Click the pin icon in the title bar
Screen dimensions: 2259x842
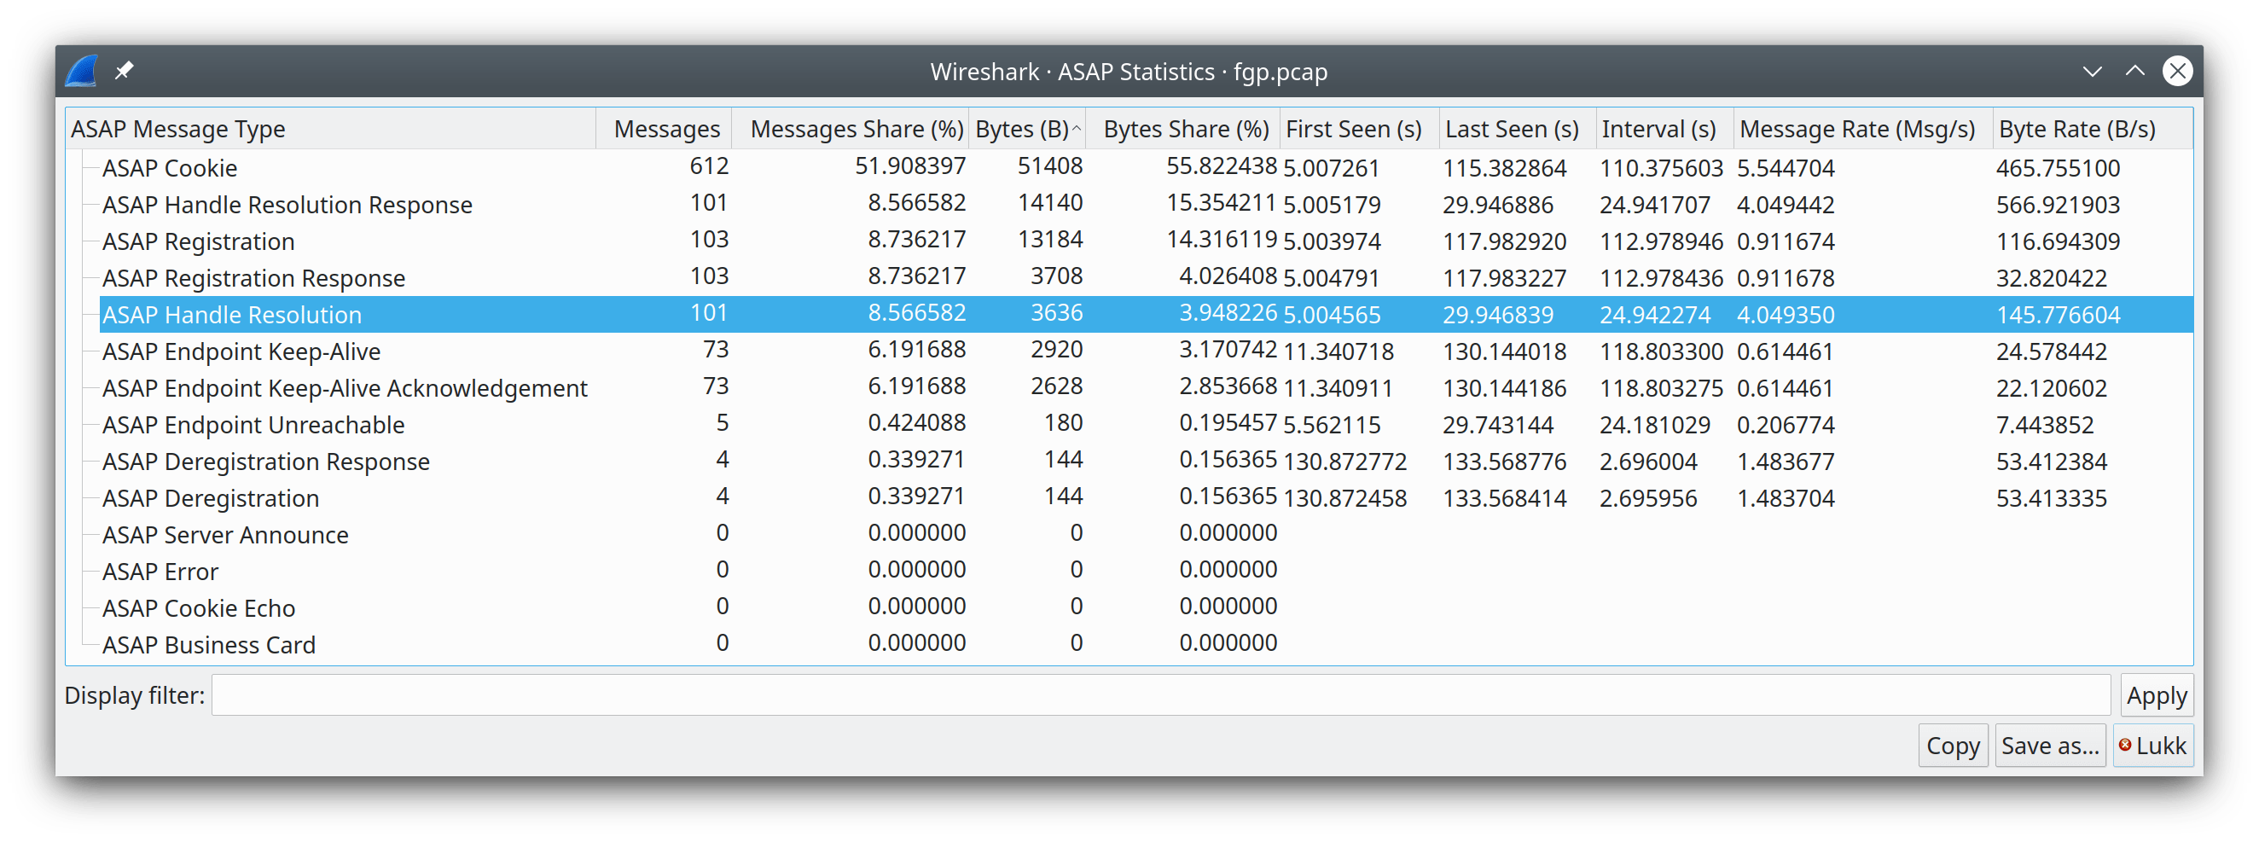tap(125, 70)
